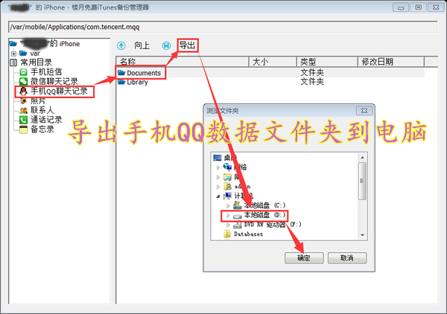447x314 pixels.
Task: Click the QQ penguin icon
Action: pyautogui.click(x=23, y=92)
